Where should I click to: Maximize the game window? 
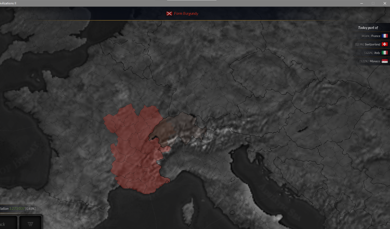click(x=373, y=3)
